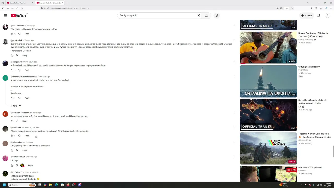This screenshot has height=188, width=334.
Task: Like the comment by @spikertaker
Action: [x=12, y=150]
